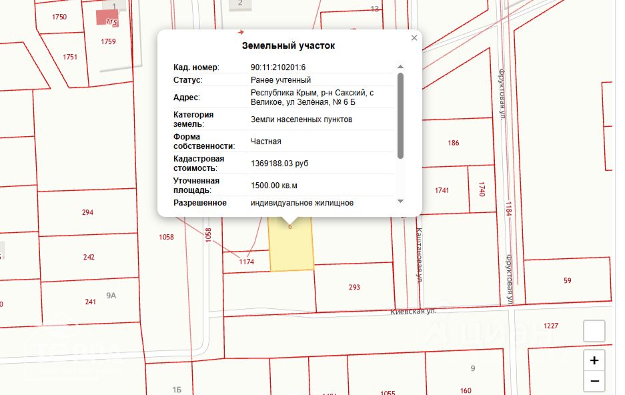Select parcel 1055 on the map
625x395 pixels.
click(x=388, y=392)
